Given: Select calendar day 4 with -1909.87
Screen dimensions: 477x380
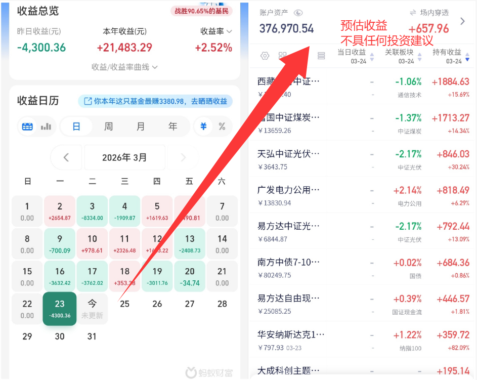Looking at the screenshot, I should tap(125, 211).
